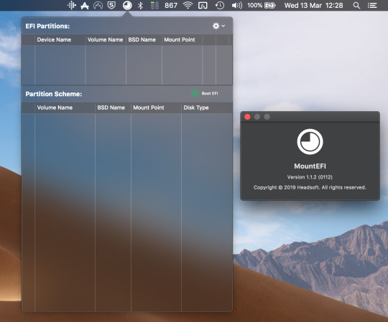This screenshot has width=388, height=322.
Task: Click Version 1.1.2 (0112) text
Action: click(310, 177)
